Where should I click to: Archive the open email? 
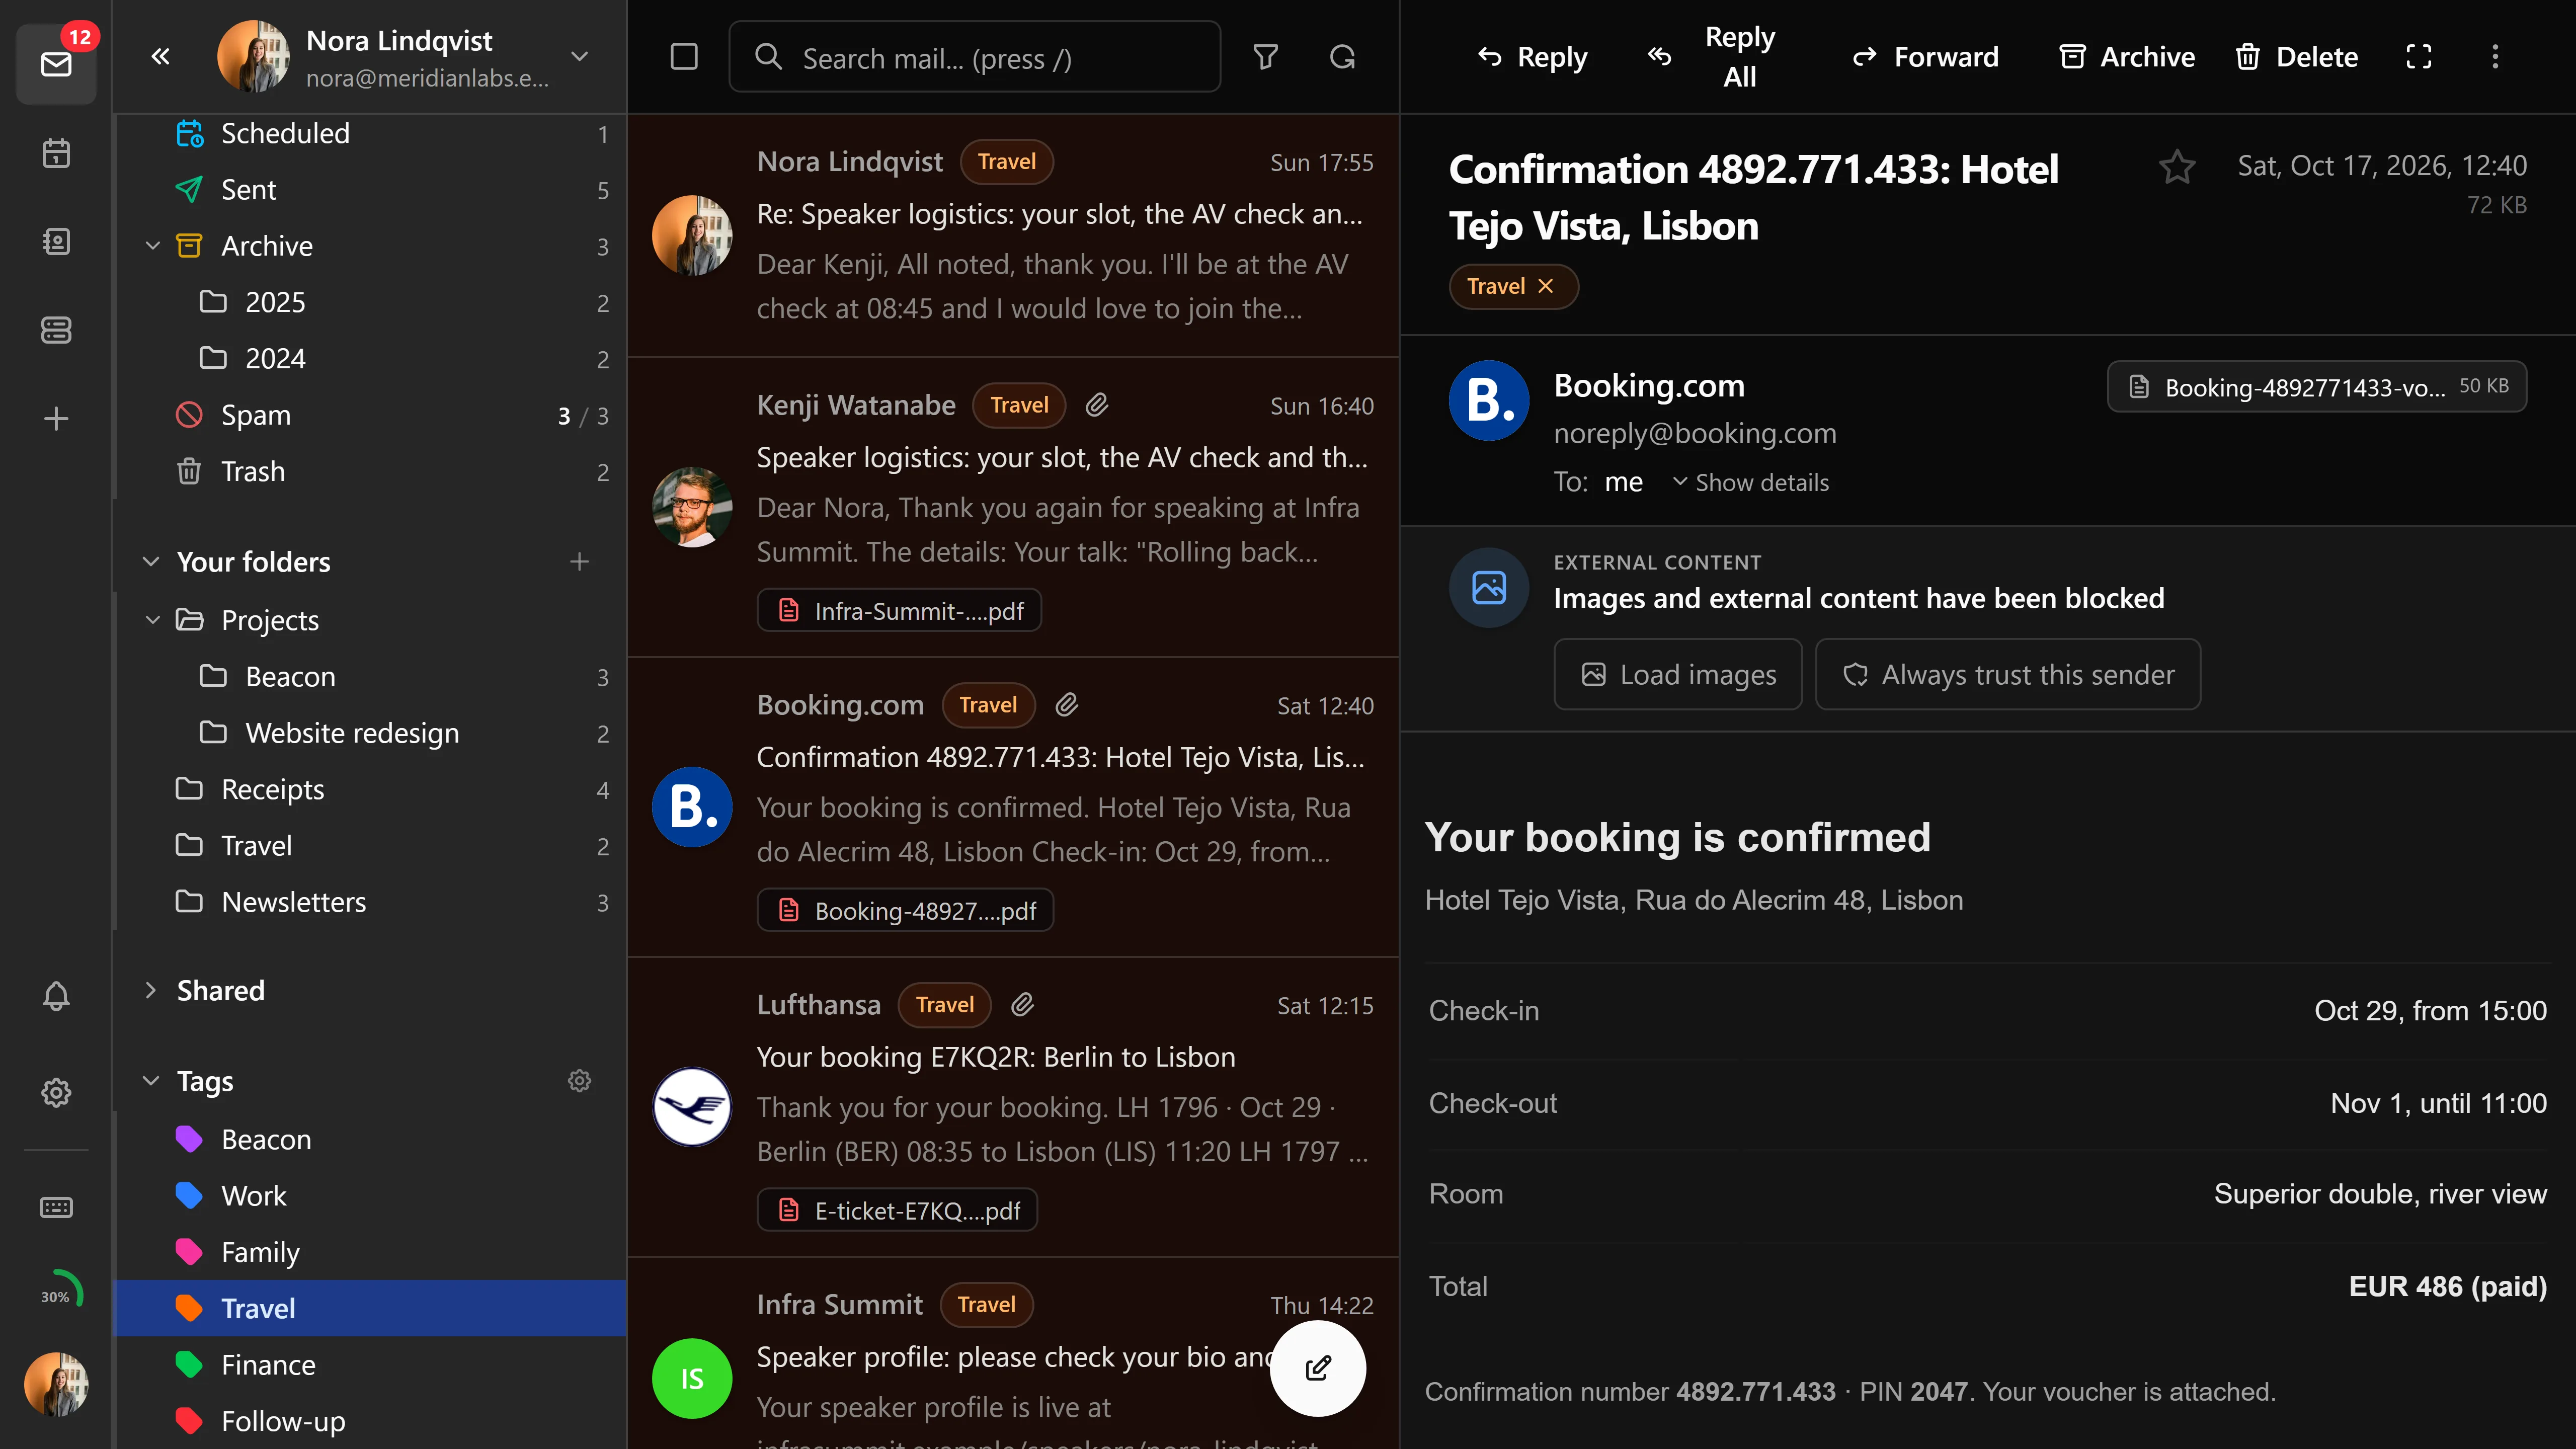pos(2127,57)
